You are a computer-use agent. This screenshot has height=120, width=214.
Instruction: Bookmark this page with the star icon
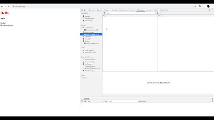click(195, 6)
